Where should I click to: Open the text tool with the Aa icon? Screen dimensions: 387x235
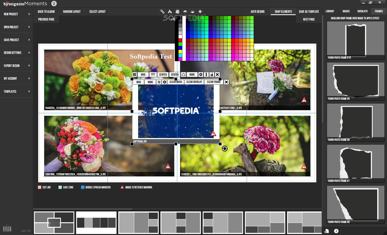pos(170,12)
